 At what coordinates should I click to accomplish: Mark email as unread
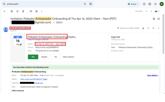pyautogui.click(x=31, y=11)
